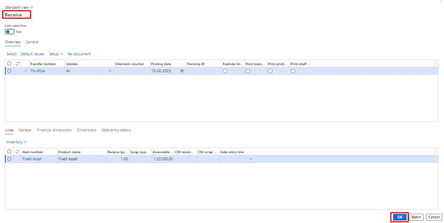Open the Fixed Asset item number link
This screenshot has height=223, width=444.
pos(32,159)
